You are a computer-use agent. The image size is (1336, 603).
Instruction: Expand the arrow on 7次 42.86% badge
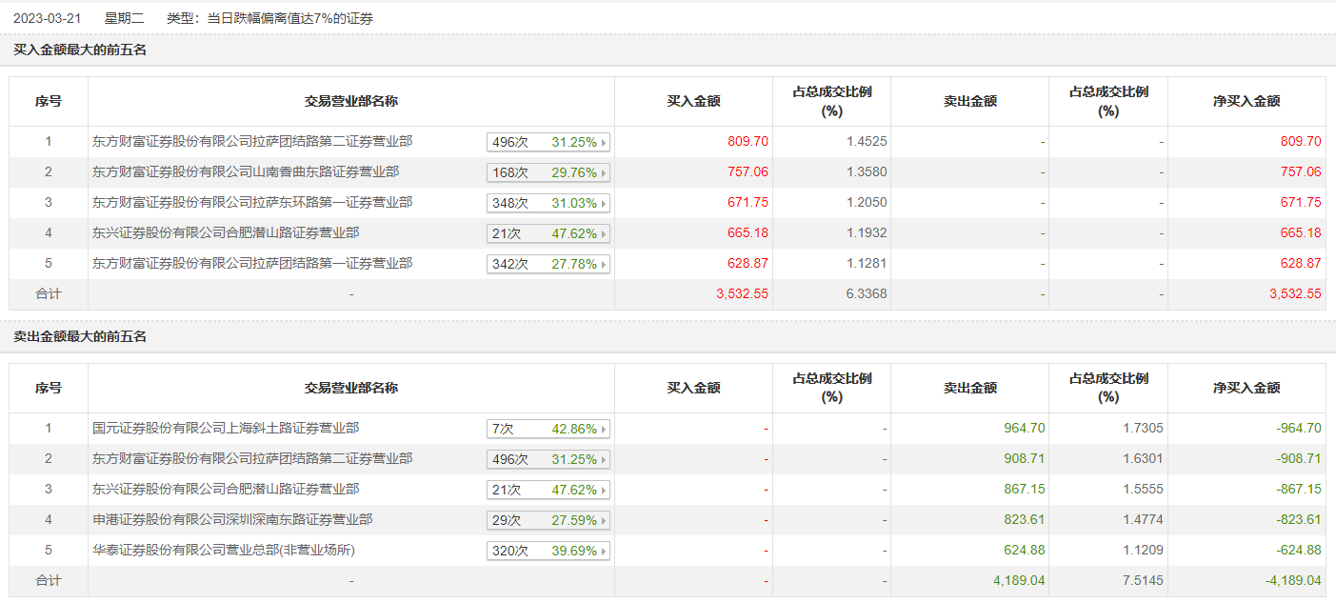coord(604,430)
